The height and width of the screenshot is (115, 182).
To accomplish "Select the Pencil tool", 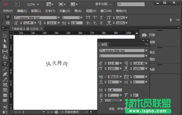I will pos(5,79).
